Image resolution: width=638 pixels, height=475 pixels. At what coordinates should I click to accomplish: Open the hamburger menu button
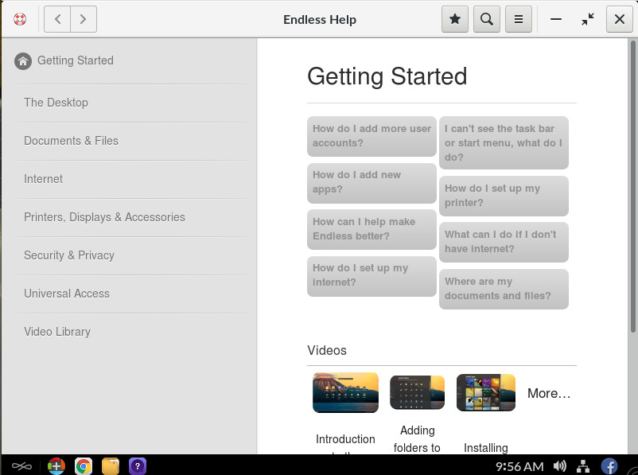tap(518, 19)
